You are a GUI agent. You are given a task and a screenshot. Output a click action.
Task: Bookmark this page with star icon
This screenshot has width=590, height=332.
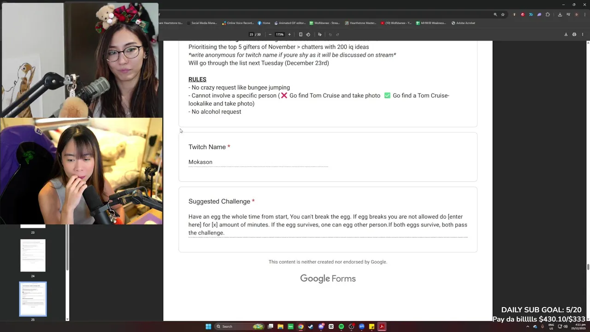[503, 14]
